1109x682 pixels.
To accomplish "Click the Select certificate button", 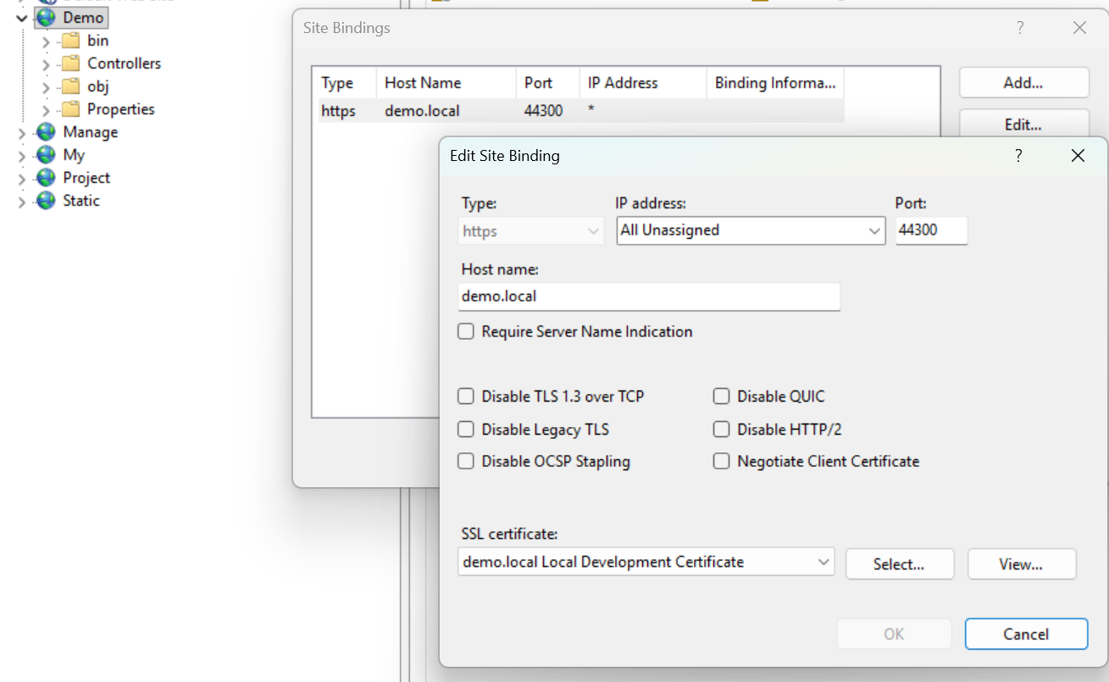I will (899, 563).
